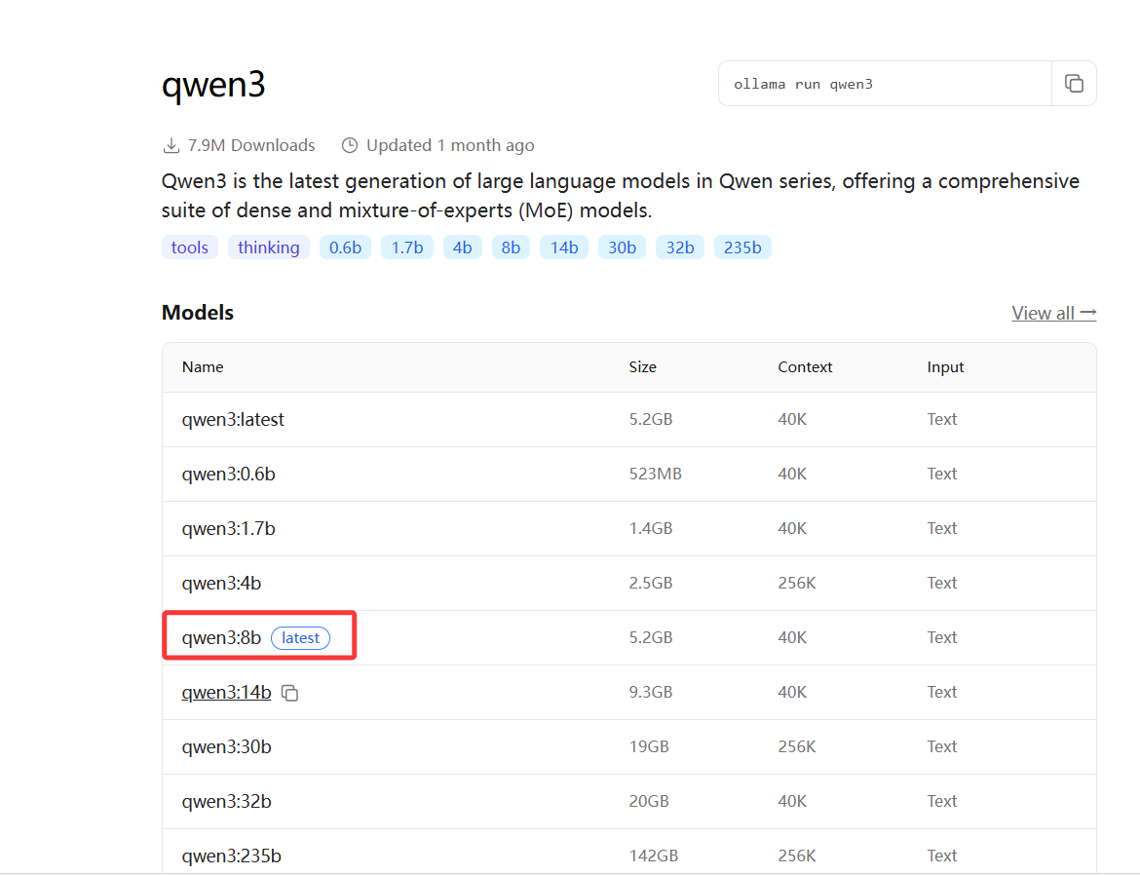Click the Size column header
Screen dimensions: 1140x875
(643, 367)
